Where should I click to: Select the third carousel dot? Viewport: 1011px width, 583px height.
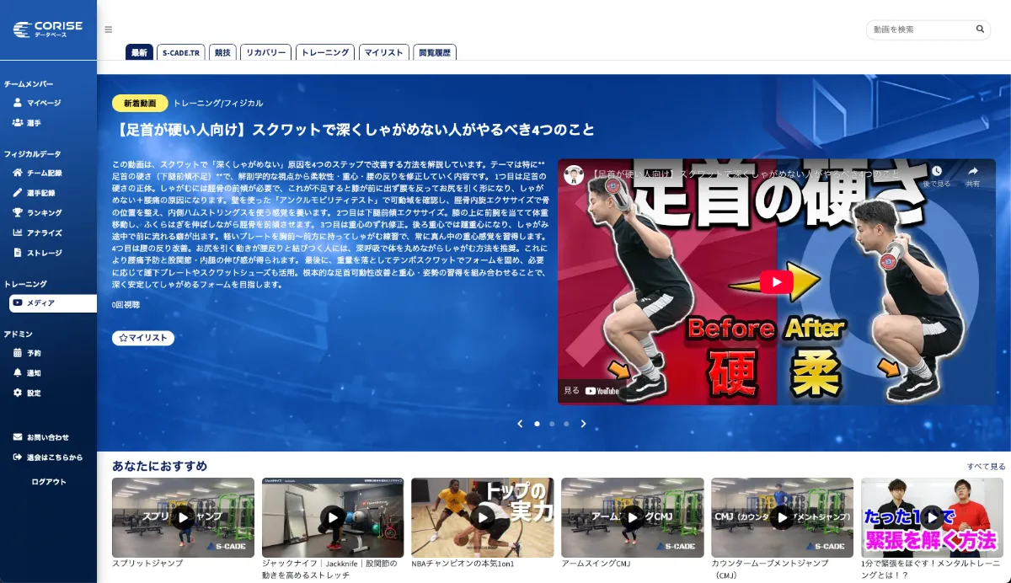(566, 424)
